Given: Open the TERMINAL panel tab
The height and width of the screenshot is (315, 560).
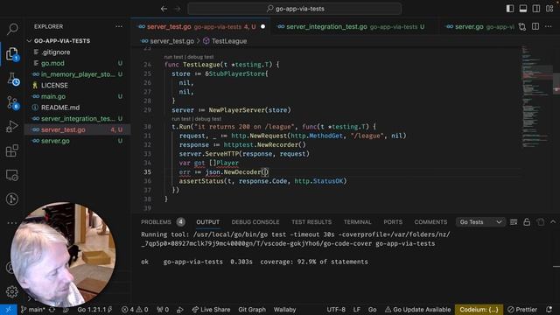Looking at the screenshot, I should [358, 222].
